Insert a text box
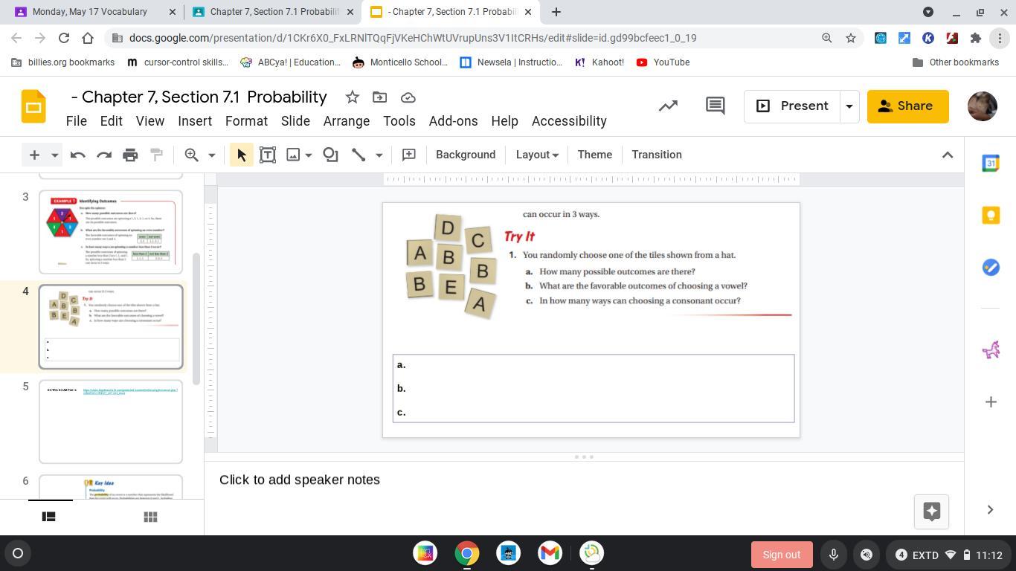 click(268, 155)
